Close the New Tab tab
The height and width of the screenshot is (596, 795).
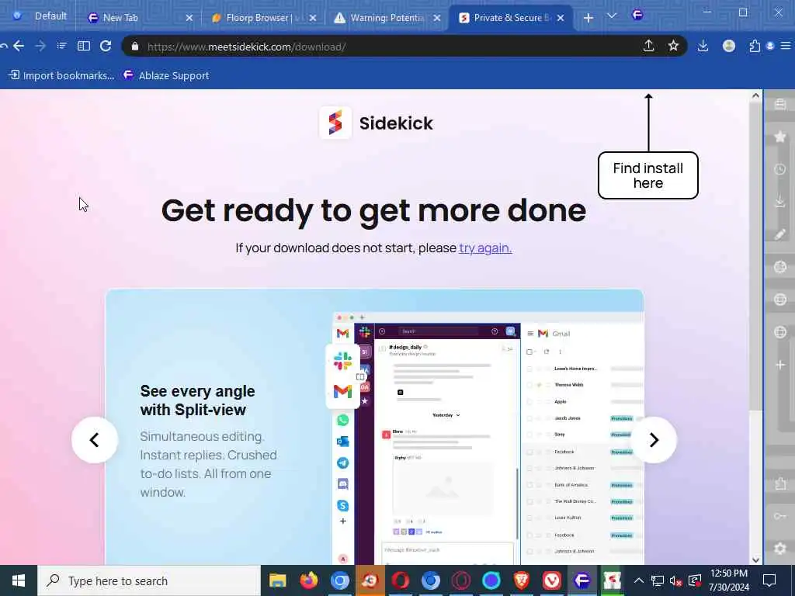pos(189,18)
